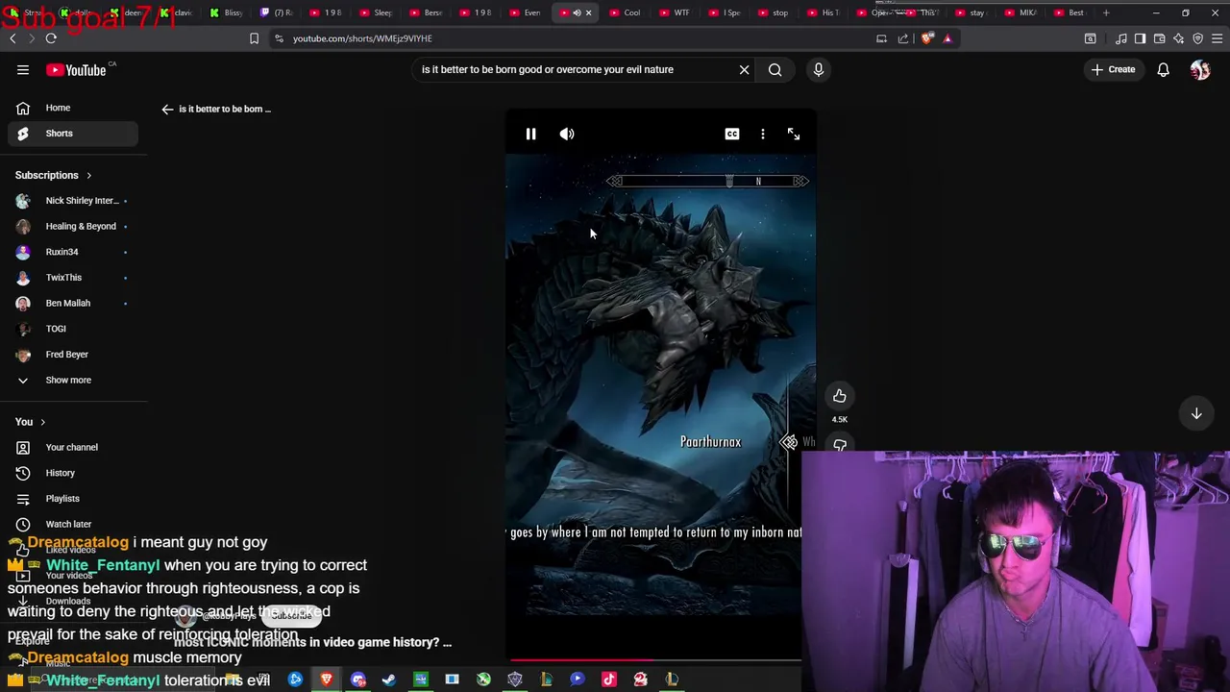Open Your channel in sidebar
The height and width of the screenshot is (692, 1230).
point(73,447)
